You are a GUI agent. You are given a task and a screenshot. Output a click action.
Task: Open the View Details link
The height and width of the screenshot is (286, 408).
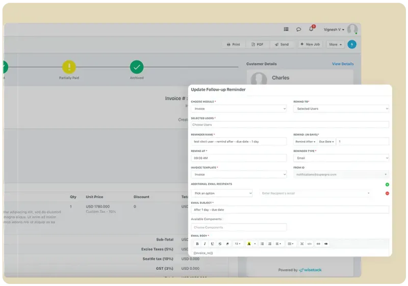pos(343,64)
